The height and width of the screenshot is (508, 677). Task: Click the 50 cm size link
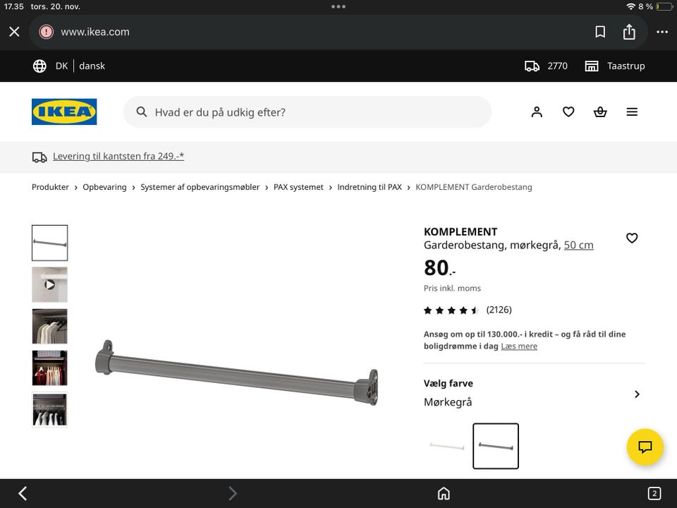point(578,245)
